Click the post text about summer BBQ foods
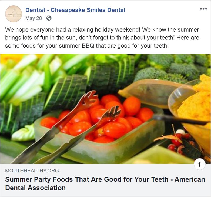Screen dimensions: 211x197 pos(102,37)
